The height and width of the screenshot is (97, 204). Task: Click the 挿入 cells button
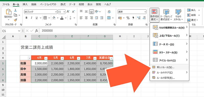193,10
